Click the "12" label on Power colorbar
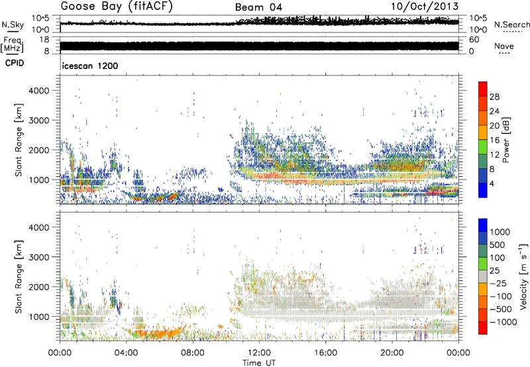This screenshot has width=530, height=367. pyautogui.click(x=494, y=155)
